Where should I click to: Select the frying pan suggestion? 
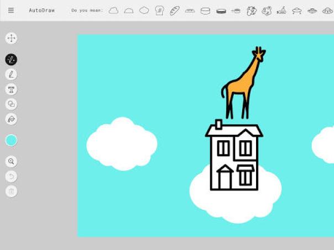coord(236,10)
